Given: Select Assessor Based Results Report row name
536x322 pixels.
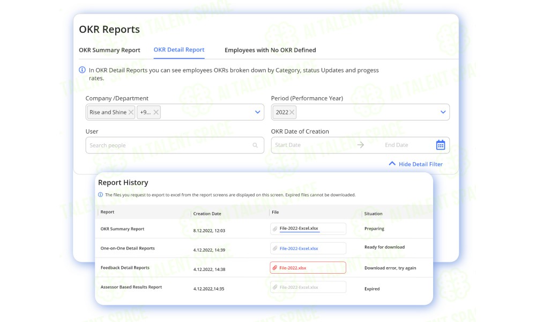Looking at the screenshot, I should [x=131, y=287].
